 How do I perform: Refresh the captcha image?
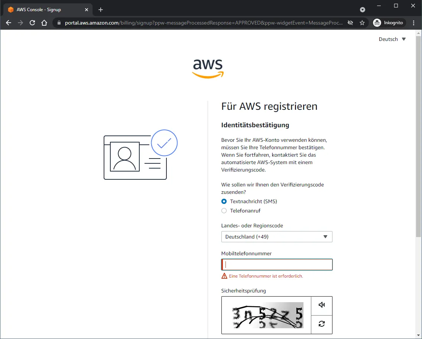[x=321, y=324]
